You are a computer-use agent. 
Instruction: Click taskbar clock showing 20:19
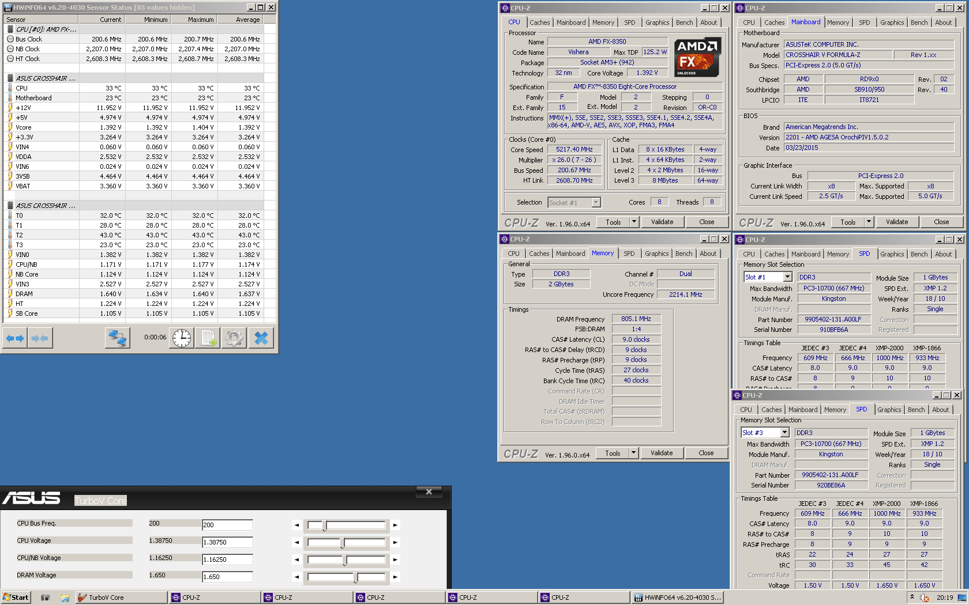945,598
